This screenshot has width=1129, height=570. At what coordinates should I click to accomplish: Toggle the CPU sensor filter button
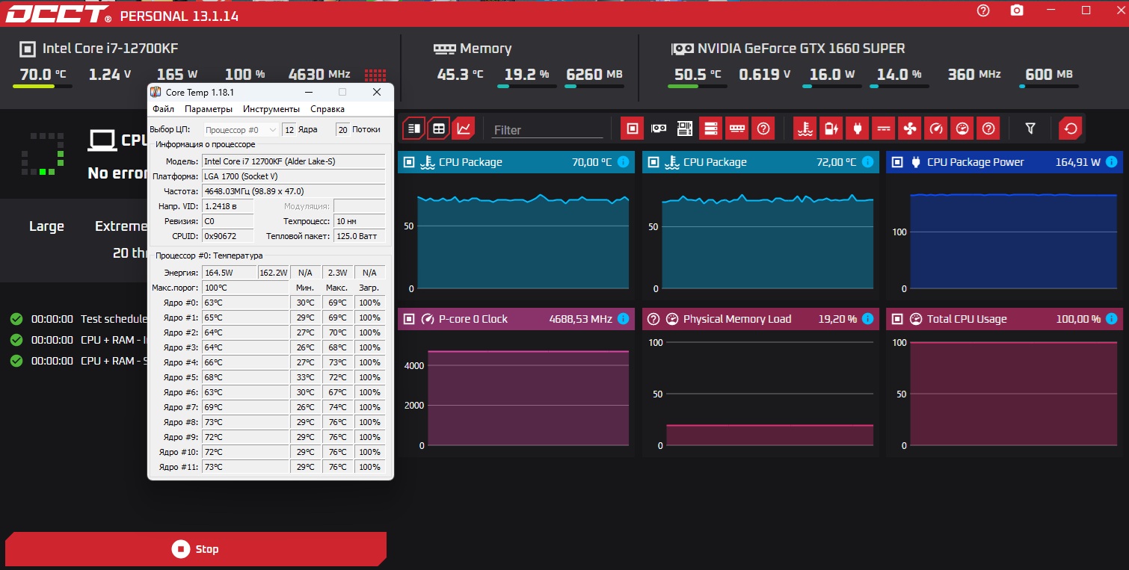pyautogui.click(x=632, y=128)
